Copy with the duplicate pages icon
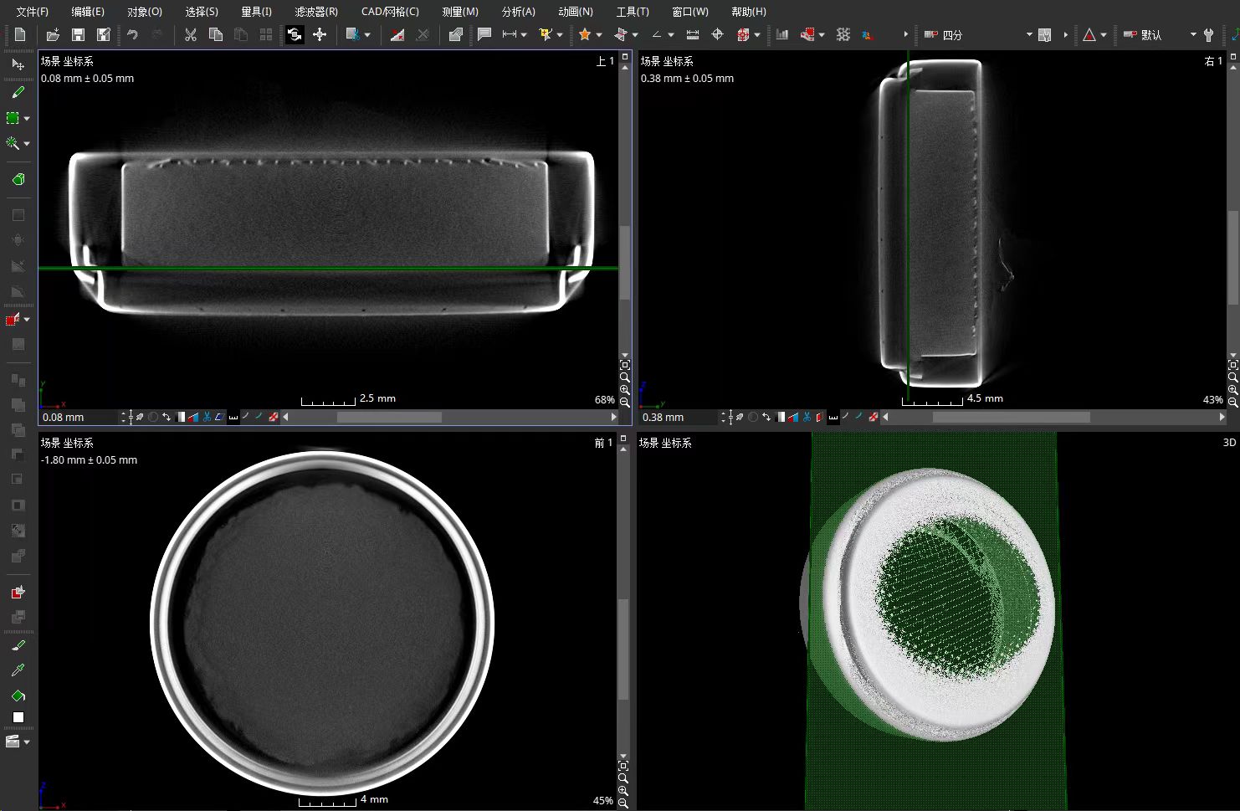The width and height of the screenshot is (1240, 811). point(216,34)
